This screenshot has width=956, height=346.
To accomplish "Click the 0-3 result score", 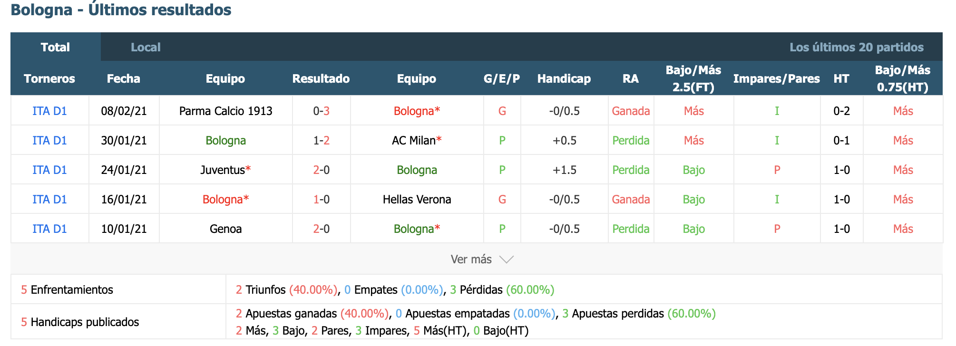I will [321, 111].
